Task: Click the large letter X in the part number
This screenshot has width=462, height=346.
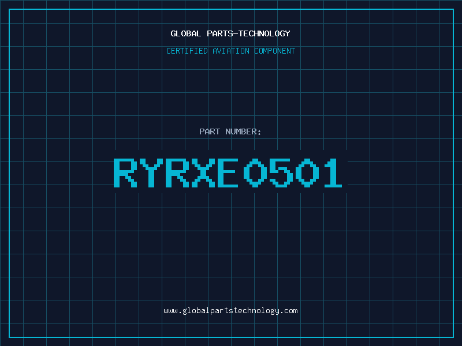Action: point(203,172)
